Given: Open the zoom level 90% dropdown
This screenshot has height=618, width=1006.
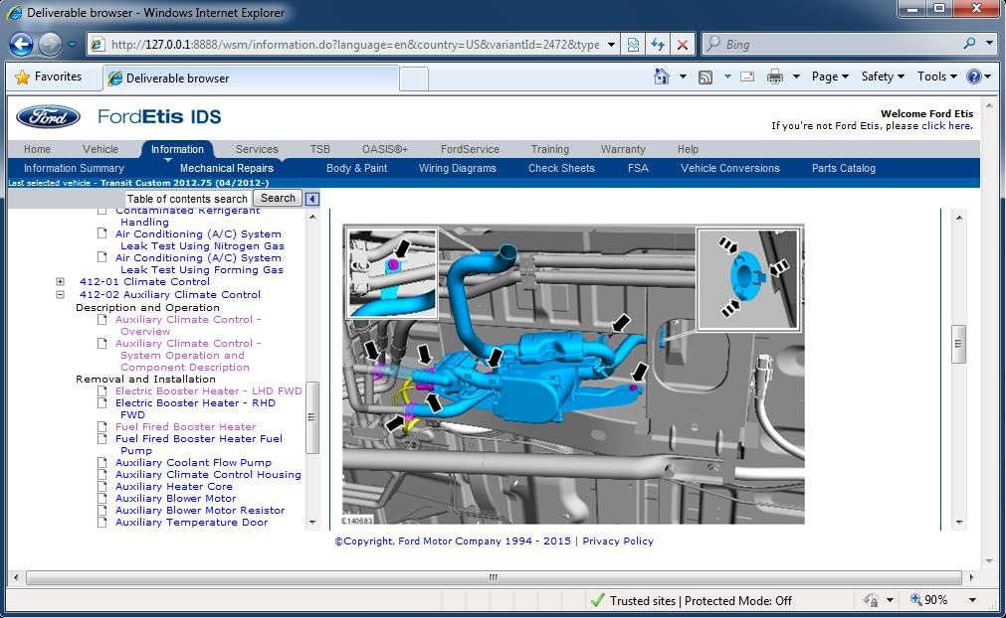Looking at the screenshot, I should 972,600.
